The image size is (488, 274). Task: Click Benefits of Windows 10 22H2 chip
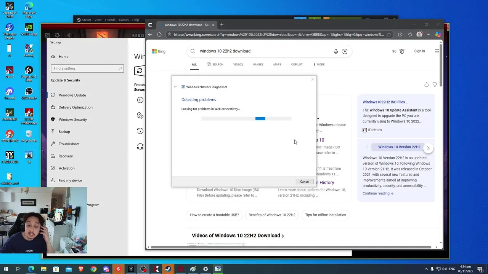click(x=272, y=215)
